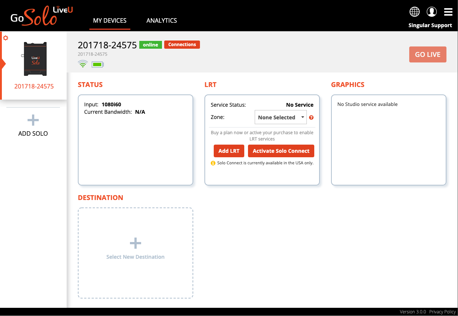This screenshot has height=316, width=458.
Task: Click the DESTINATION section heading
Action: click(101, 198)
